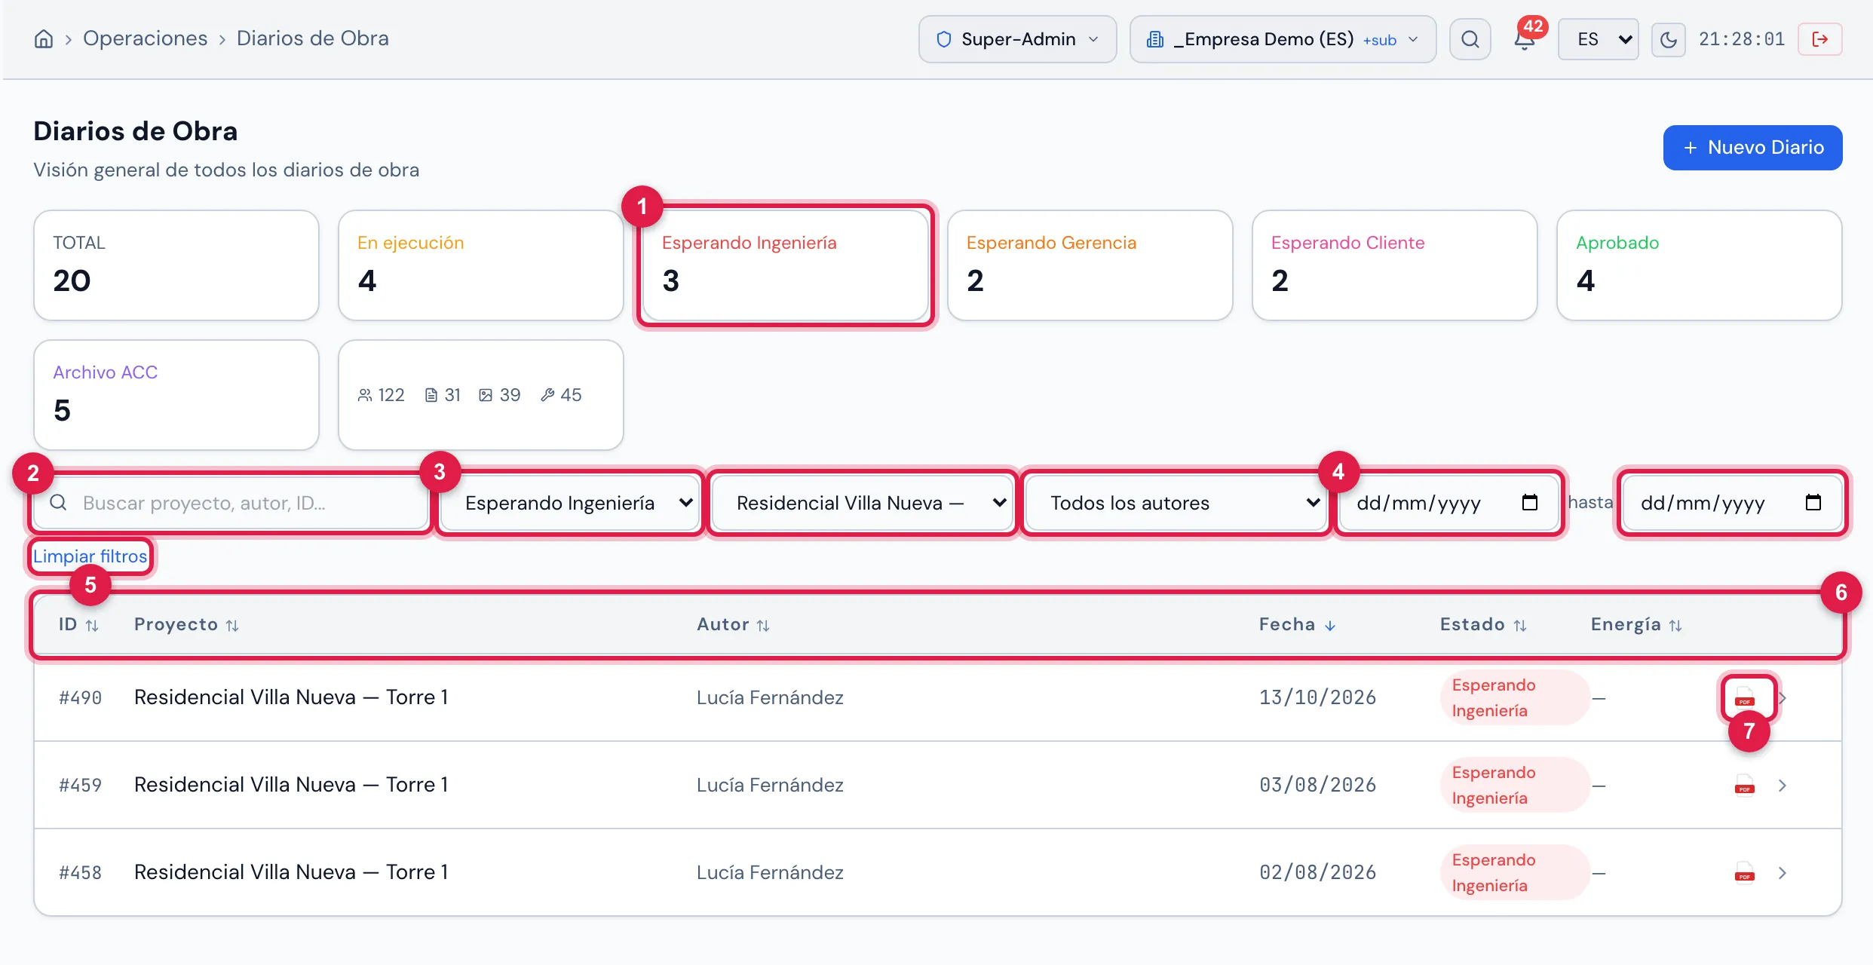The height and width of the screenshot is (965, 1873).
Task: Select the Esperando Cliente stat card
Action: [1395, 265]
